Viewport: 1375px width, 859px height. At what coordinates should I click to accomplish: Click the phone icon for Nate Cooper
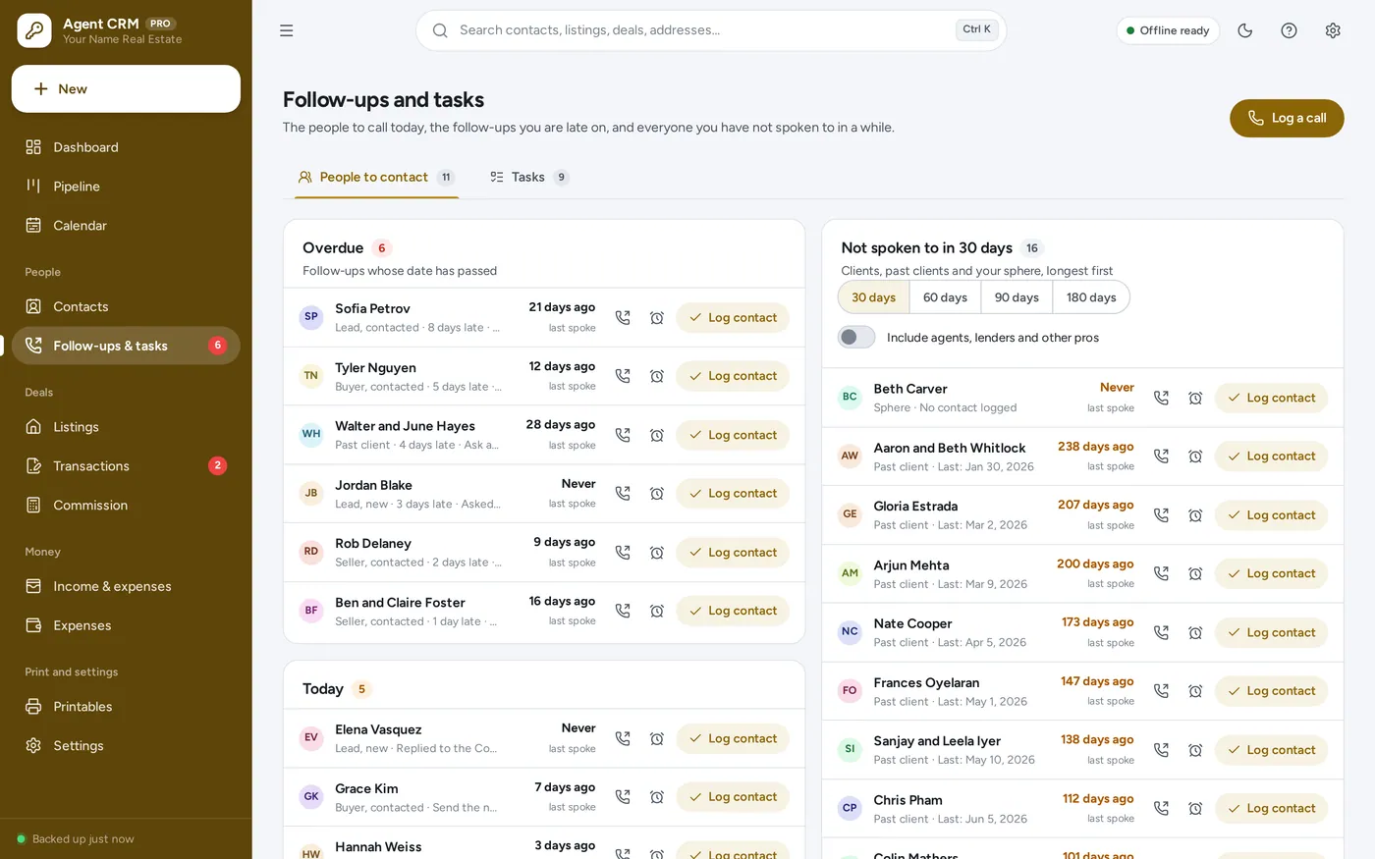1161,632
